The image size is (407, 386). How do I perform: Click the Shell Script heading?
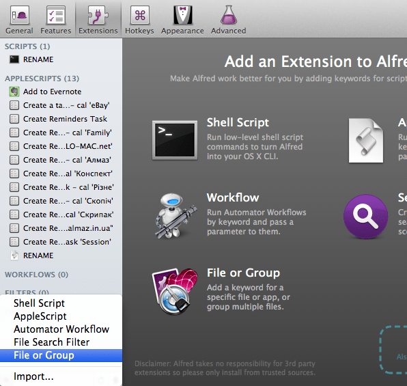pos(238,122)
